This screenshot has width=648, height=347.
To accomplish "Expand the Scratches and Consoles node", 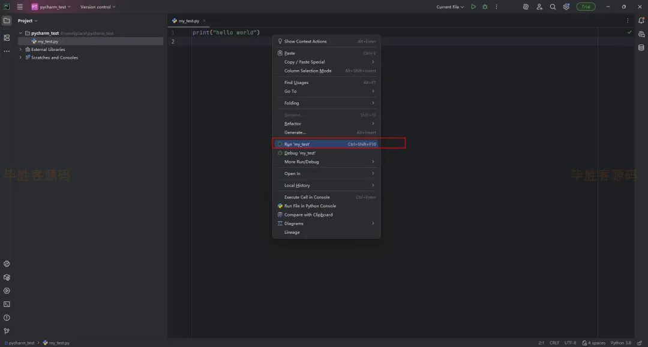I will 20,58.
